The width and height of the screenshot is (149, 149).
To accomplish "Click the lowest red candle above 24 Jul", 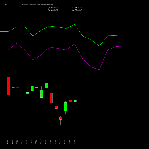I will click(61, 118).
